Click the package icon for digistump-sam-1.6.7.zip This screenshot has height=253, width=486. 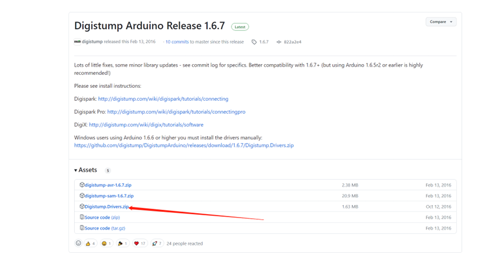[82, 196]
